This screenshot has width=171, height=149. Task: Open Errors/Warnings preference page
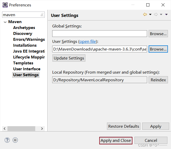[29, 39]
